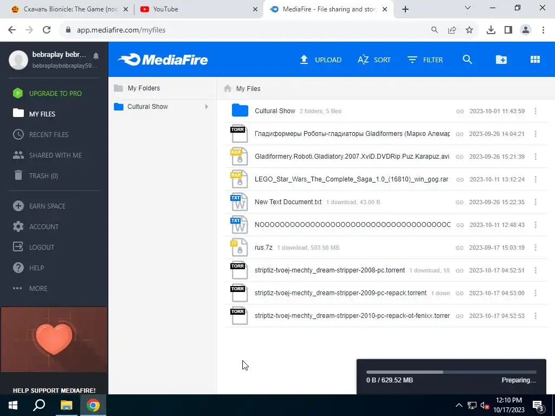Open more options for Cultural Show folder
Image resolution: width=555 pixels, height=416 pixels.
pyautogui.click(x=535, y=111)
